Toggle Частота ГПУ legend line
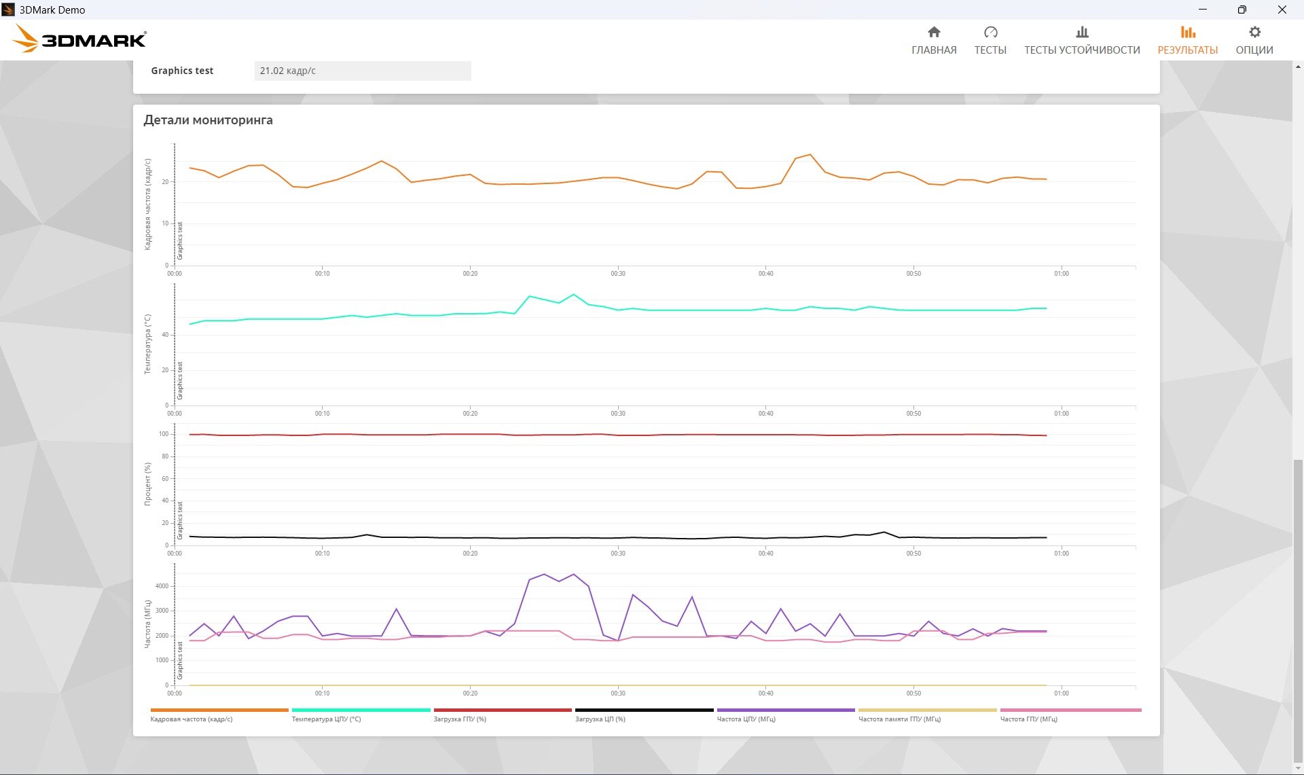 pos(1070,710)
